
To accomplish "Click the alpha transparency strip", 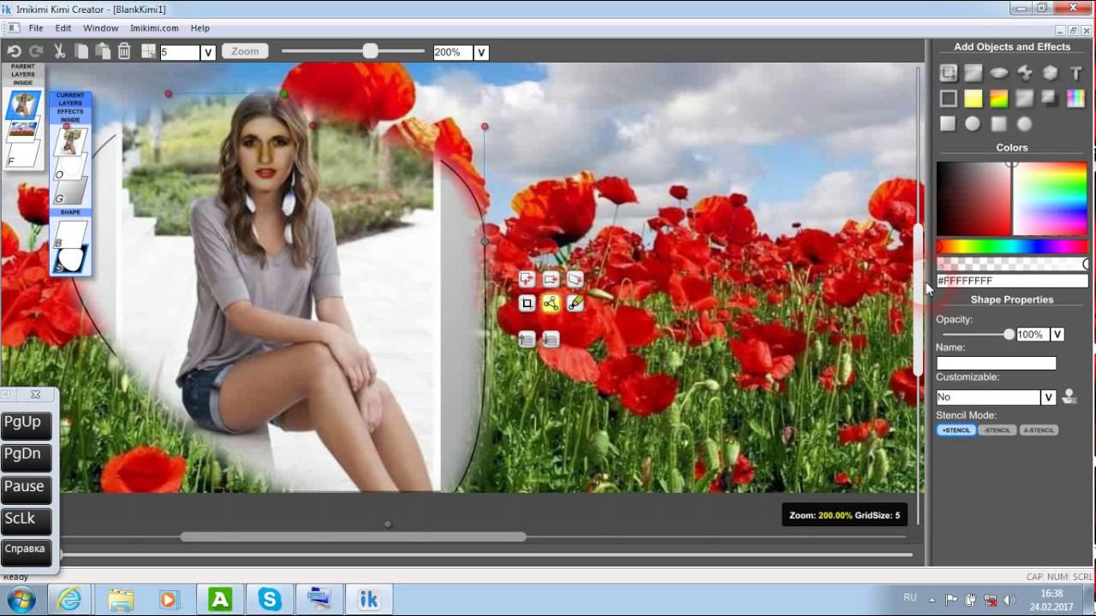I will (x=1011, y=264).
